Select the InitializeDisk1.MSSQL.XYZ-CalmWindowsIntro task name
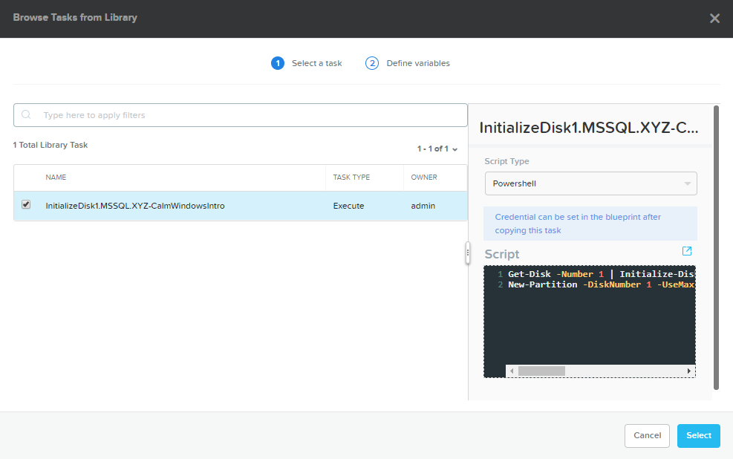 point(135,206)
